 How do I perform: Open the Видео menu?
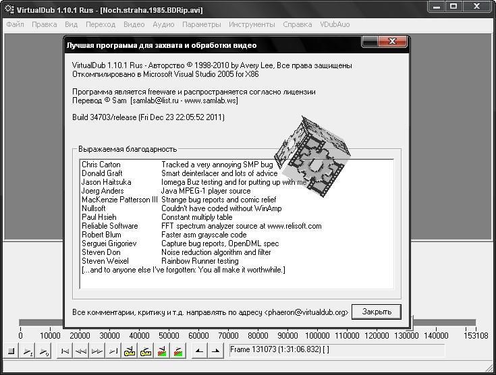pos(134,24)
